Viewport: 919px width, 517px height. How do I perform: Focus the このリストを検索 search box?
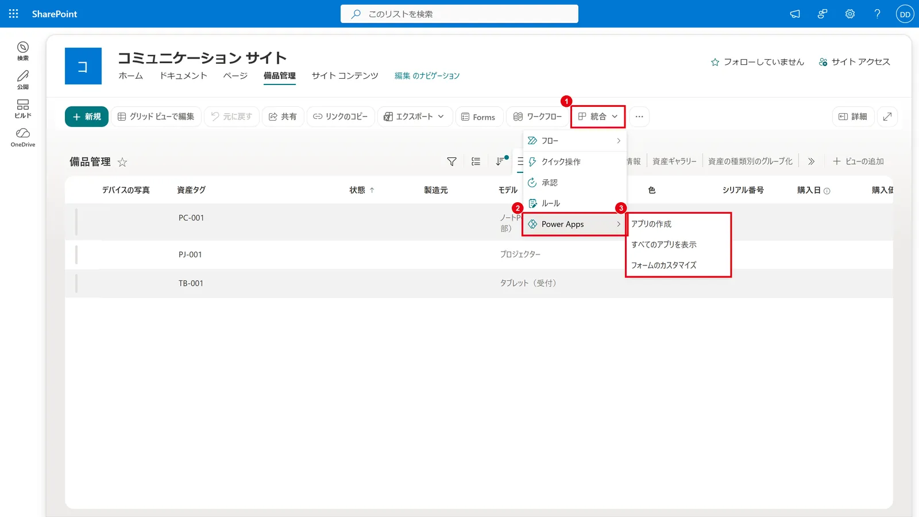point(459,14)
